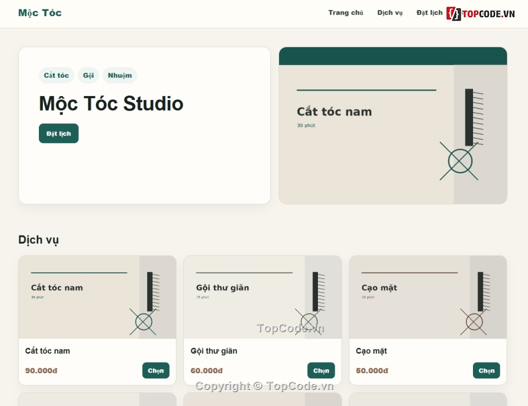Click the green Đặt lịch hero button
The width and height of the screenshot is (528, 406).
coord(58,133)
